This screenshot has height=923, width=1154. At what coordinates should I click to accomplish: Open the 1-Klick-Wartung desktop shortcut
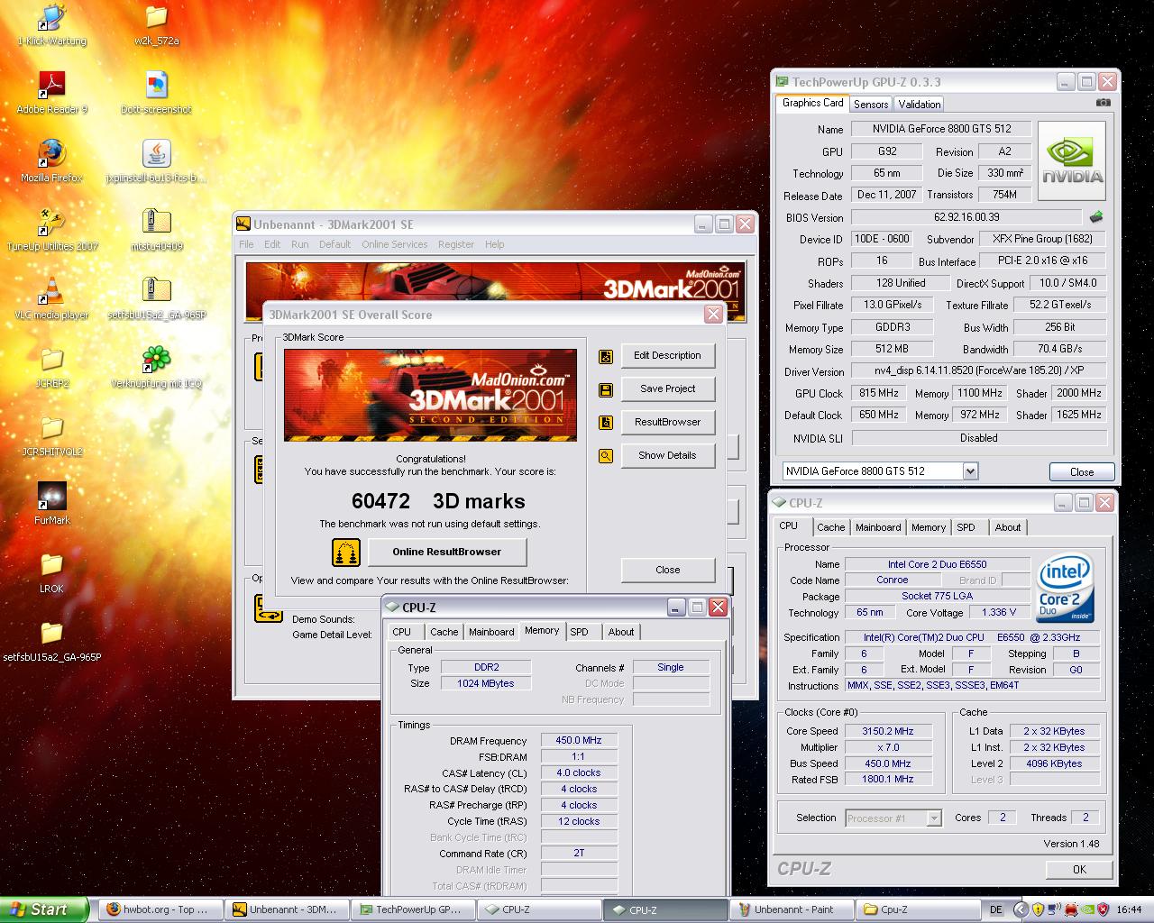point(52,18)
